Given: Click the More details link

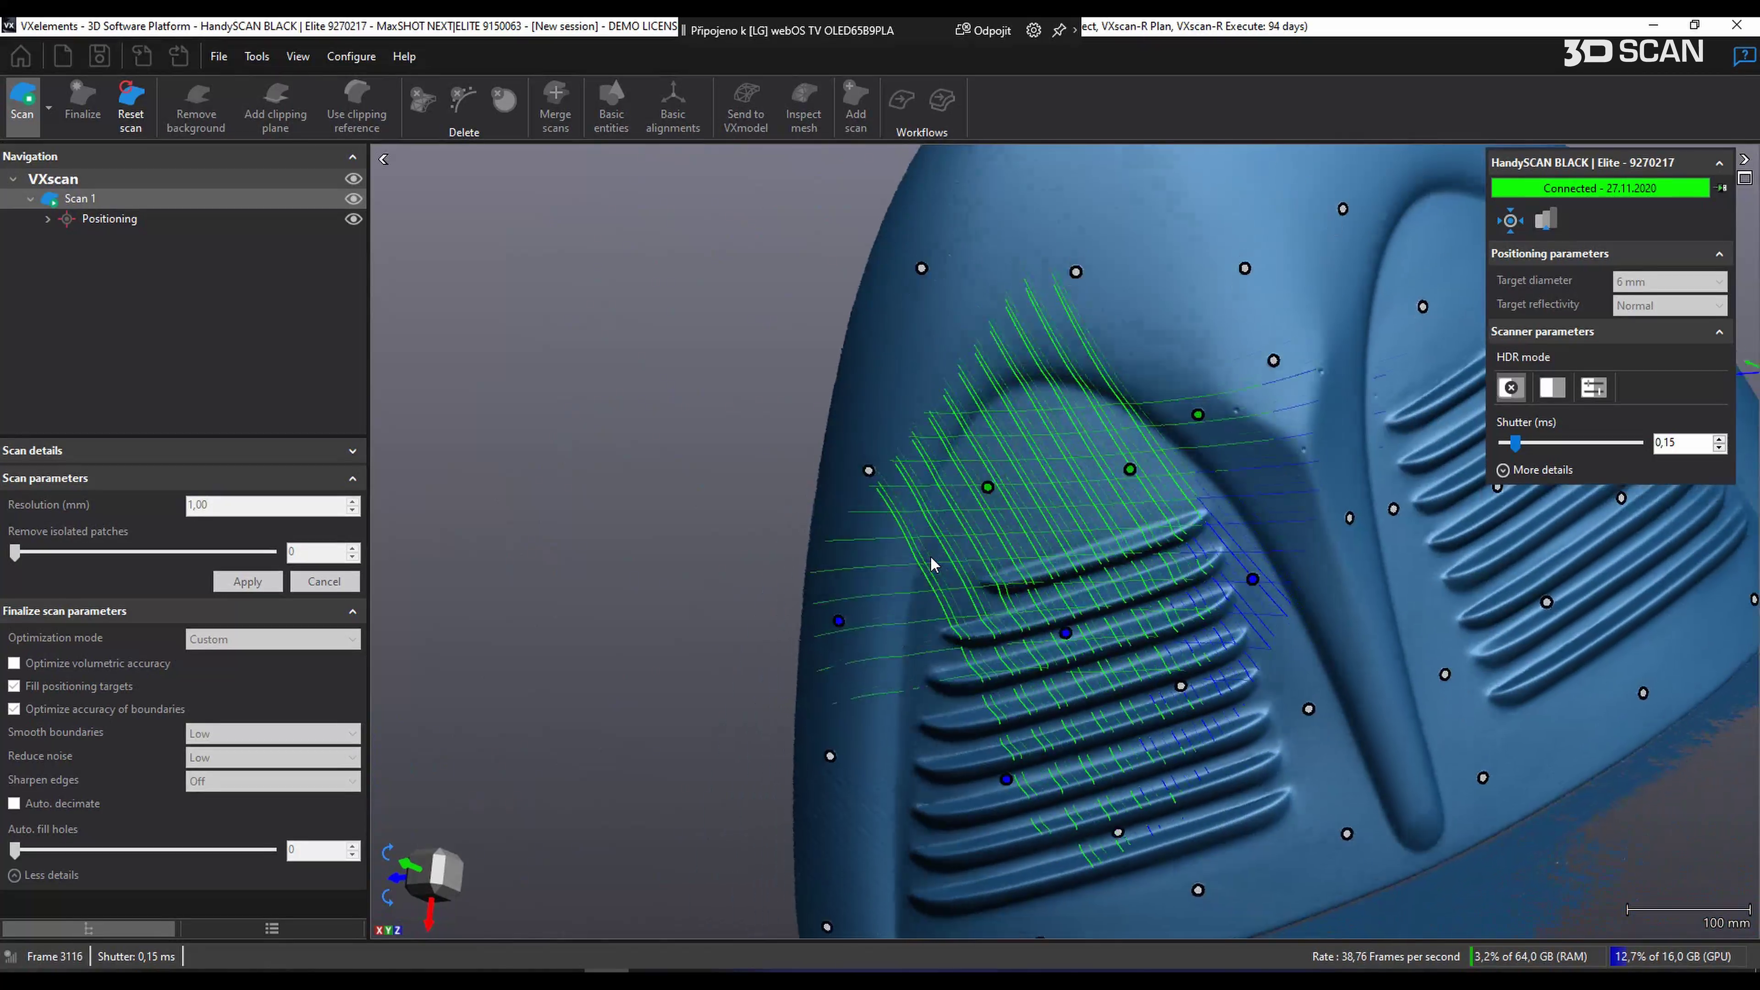Looking at the screenshot, I should tap(1542, 470).
